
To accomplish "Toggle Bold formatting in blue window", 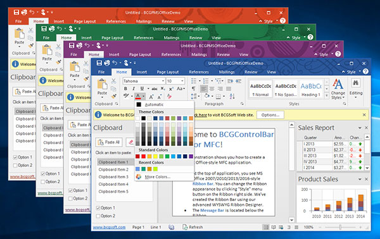I will 125,89.
